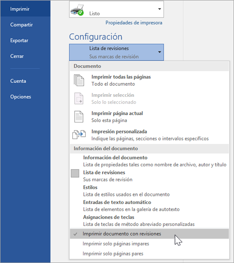The image size is (234, 263).
Task: Select Impresión personalizada option
Action: (149, 135)
